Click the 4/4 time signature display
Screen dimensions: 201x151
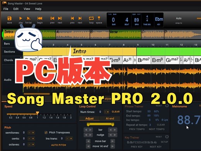(147, 18)
